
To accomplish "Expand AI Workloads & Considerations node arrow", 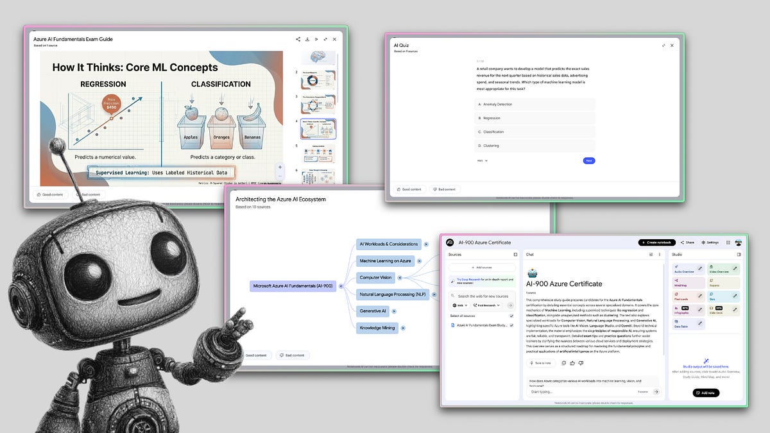I will pos(425,244).
